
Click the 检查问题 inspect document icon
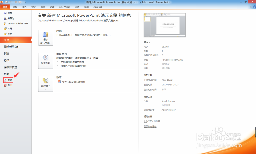click(46, 59)
